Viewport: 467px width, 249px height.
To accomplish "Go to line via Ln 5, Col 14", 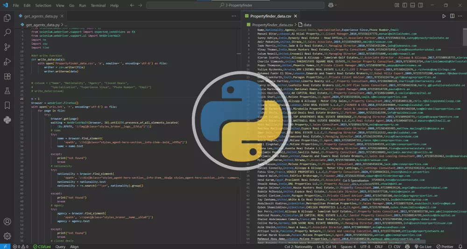I will tap(326, 247).
